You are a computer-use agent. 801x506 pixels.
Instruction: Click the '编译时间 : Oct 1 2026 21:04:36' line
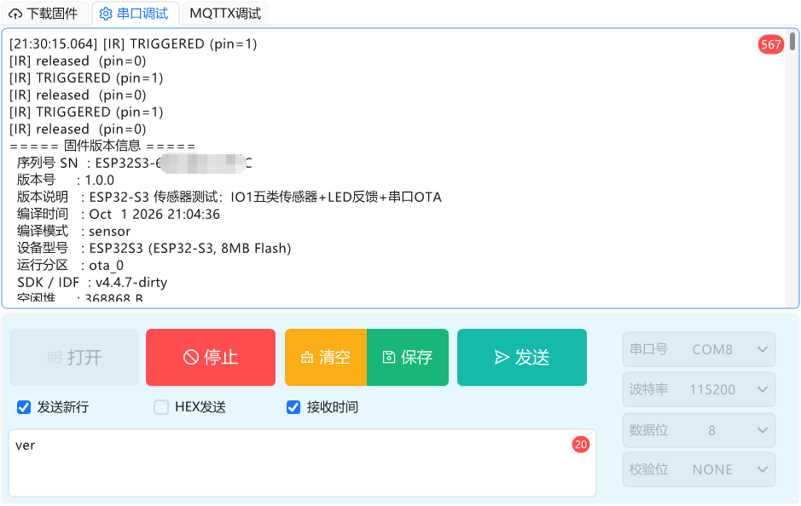point(118,214)
